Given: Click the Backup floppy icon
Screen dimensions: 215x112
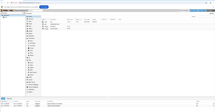Looking at the screenshot, I should (x=27, y=34).
